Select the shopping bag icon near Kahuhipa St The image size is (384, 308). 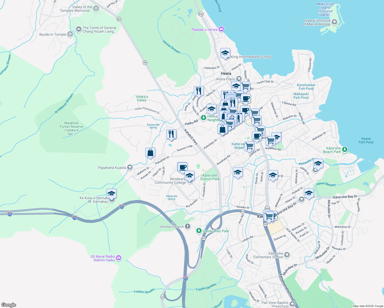(x=150, y=152)
